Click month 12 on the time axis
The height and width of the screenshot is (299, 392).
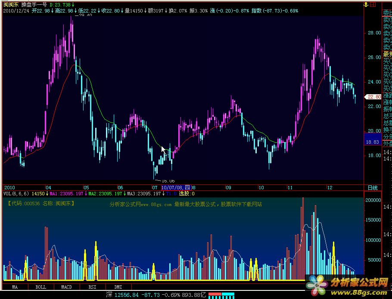pos(330,188)
